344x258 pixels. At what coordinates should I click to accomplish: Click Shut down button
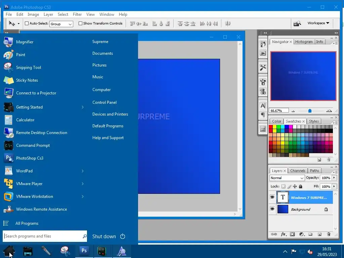tap(104, 236)
